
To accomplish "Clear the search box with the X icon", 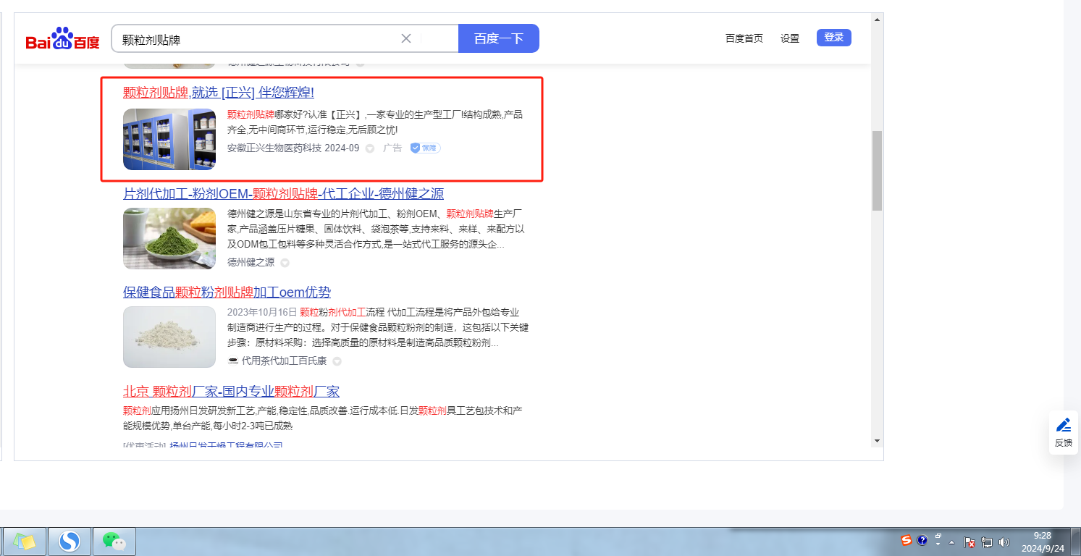I will 406,38.
